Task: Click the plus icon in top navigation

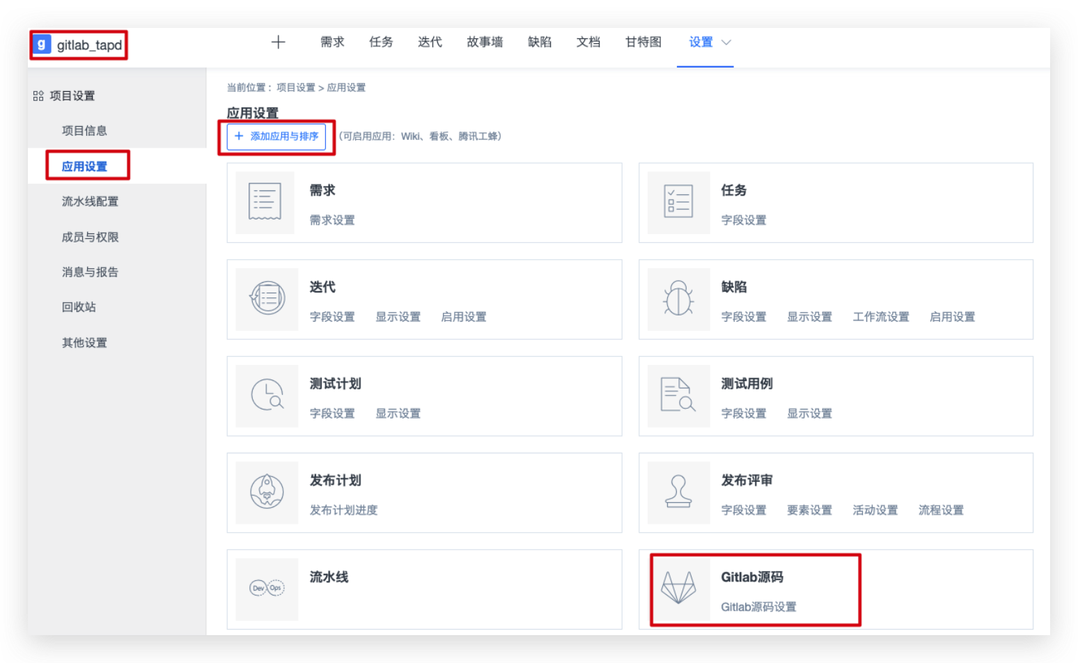Action: [x=278, y=42]
